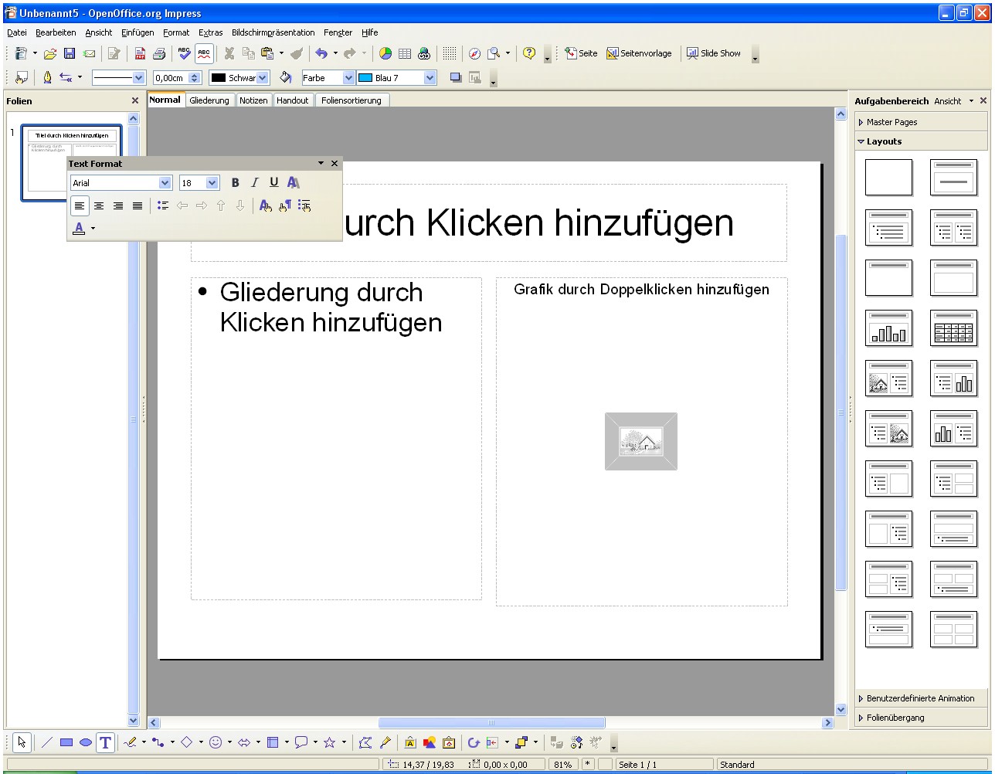This screenshot has height=774, width=995.
Task: Open the Navigator compass icon
Action: click(x=474, y=53)
